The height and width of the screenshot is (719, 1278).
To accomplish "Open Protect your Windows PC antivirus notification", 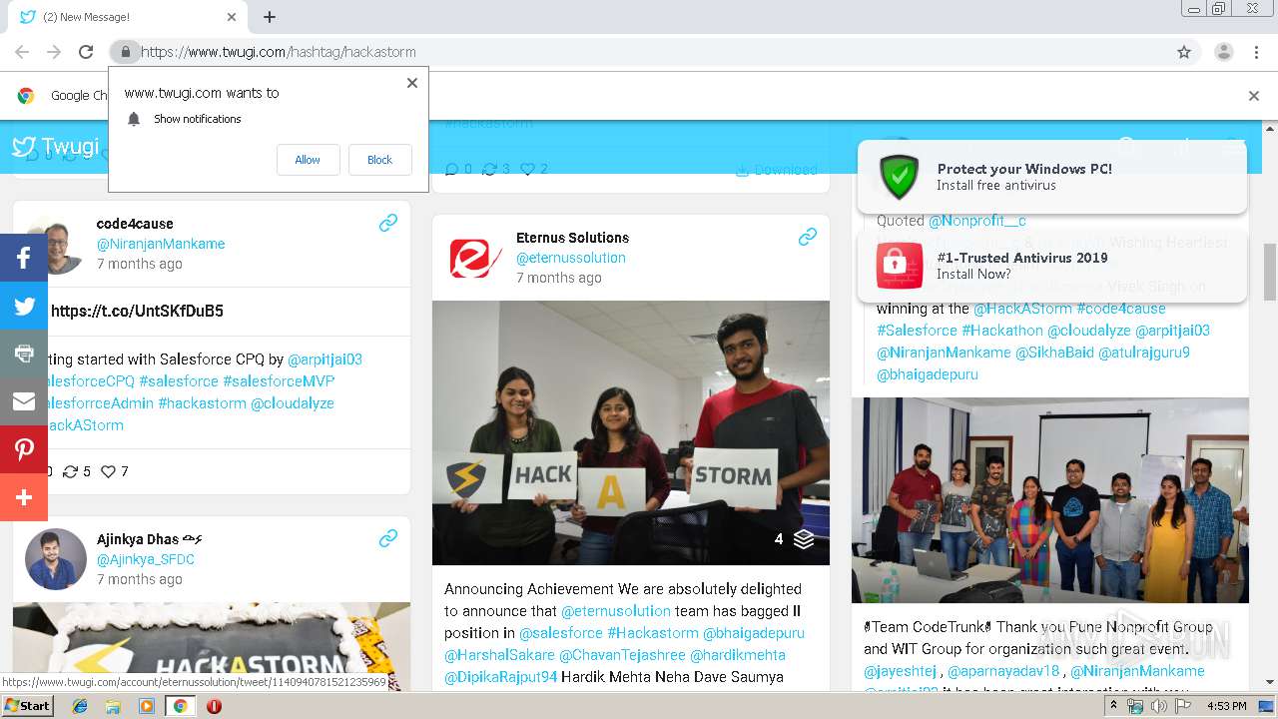I will pos(1052,177).
